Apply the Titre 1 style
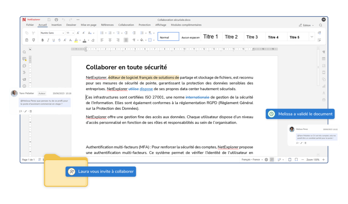348x204 pixels. click(x=210, y=37)
